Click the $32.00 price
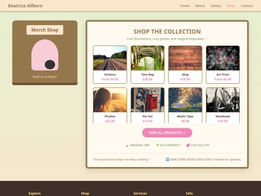The width and height of the screenshot is (261, 196). [x=110, y=121]
